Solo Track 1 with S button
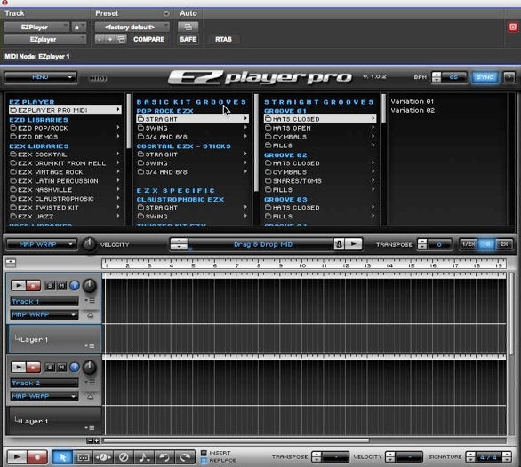 [x=50, y=285]
